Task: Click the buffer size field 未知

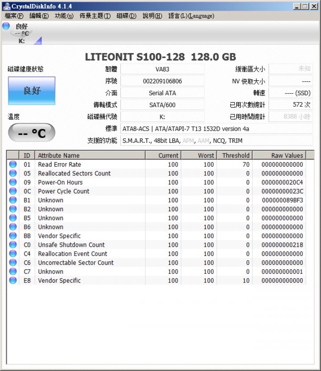Action: pos(291,69)
